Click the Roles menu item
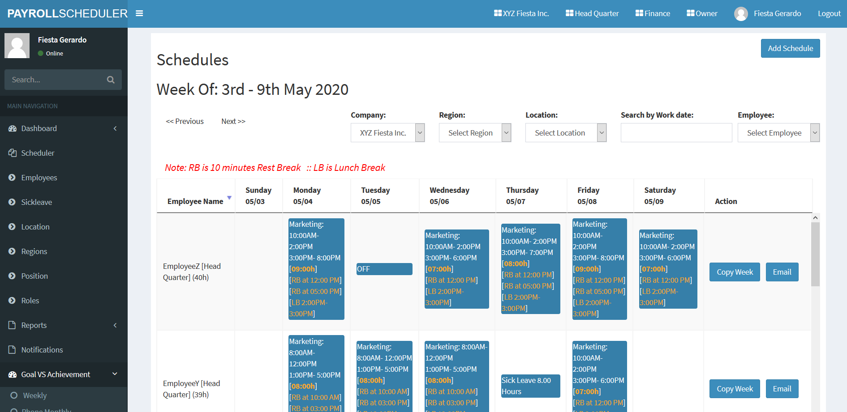The height and width of the screenshot is (412, 847). click(64, 301)
